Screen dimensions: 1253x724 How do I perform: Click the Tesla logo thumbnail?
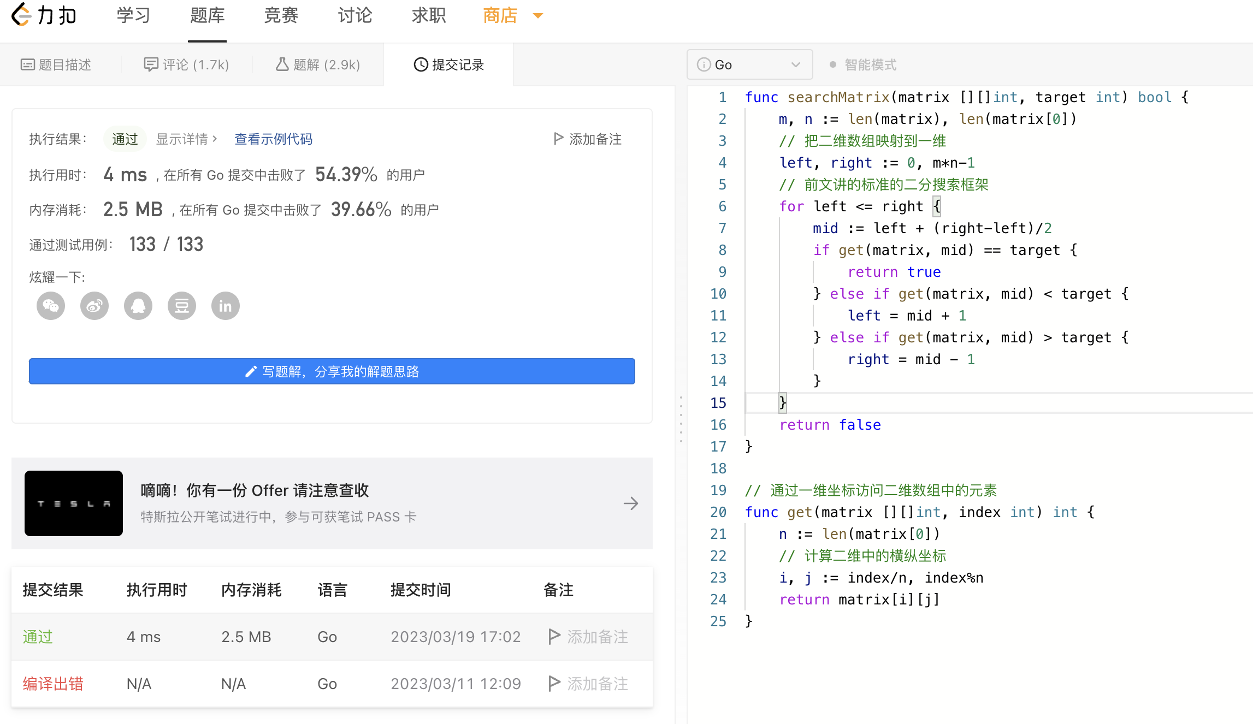tap(74, 503)
